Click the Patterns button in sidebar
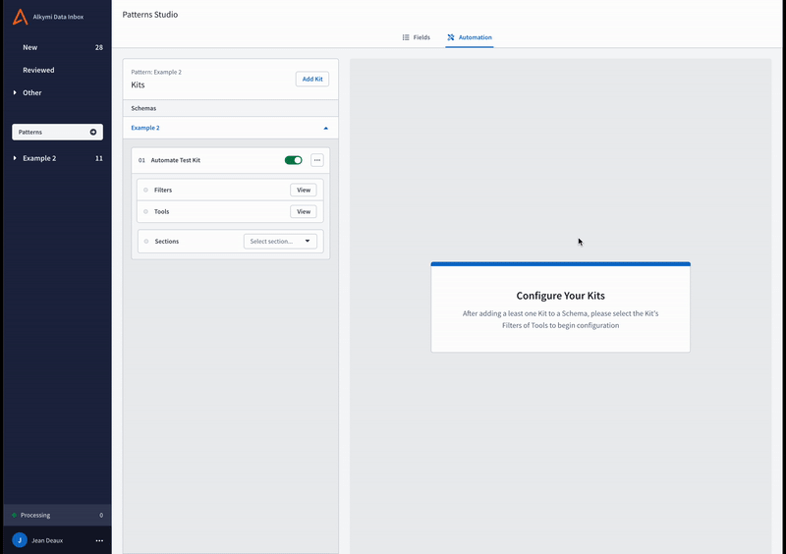Image resolution: width=786 pixels, height=554 pixels. coord(57,132)
